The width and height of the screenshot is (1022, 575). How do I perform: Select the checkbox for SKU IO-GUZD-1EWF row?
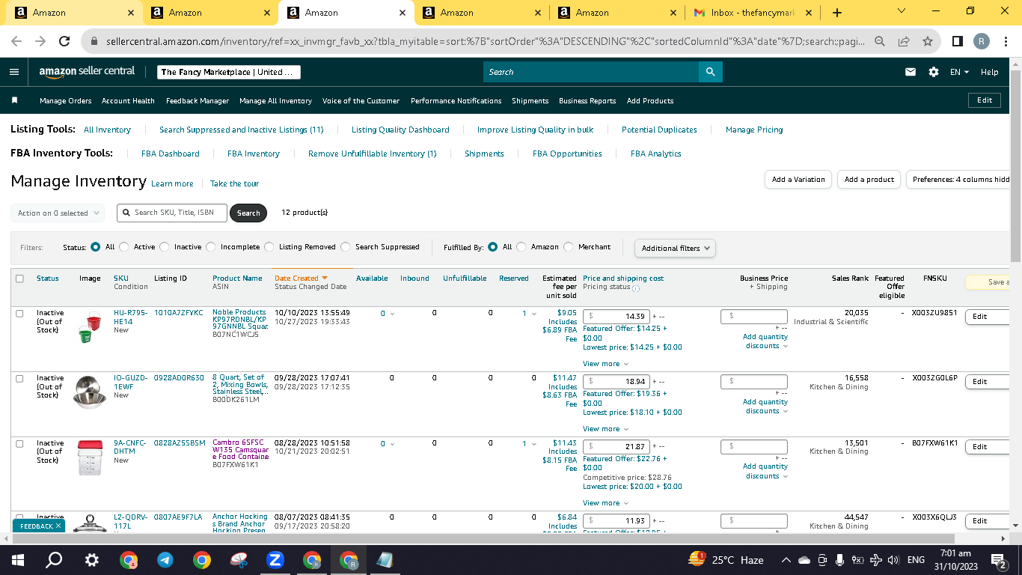(x=19, y=378)
